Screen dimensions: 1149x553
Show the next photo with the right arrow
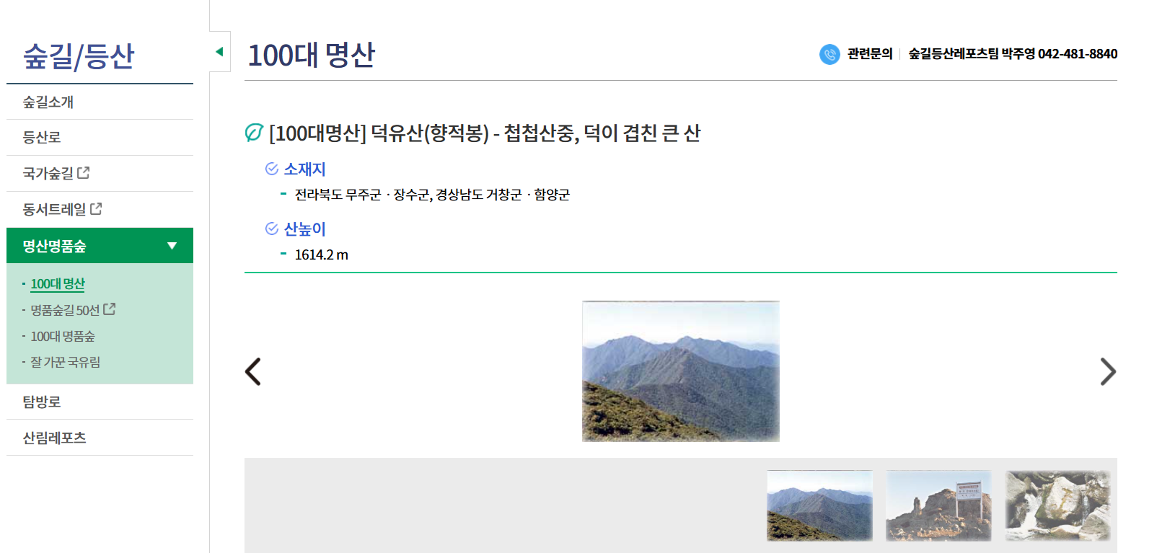(x=1108, y=371)
